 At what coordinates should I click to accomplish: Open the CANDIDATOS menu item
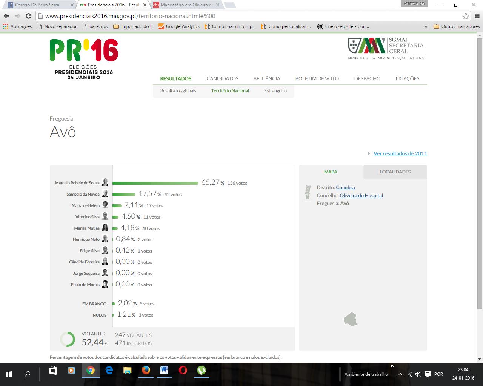pyautogui.click(x=222, y=78)
